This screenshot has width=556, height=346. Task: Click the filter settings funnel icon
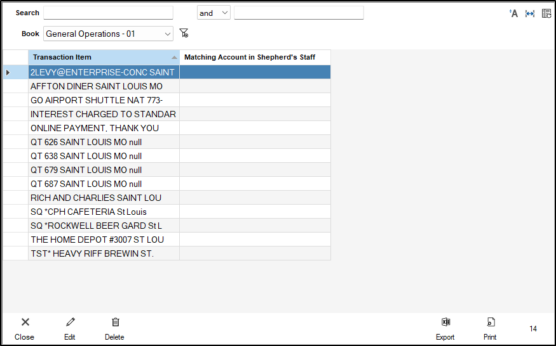coord(184,34)
